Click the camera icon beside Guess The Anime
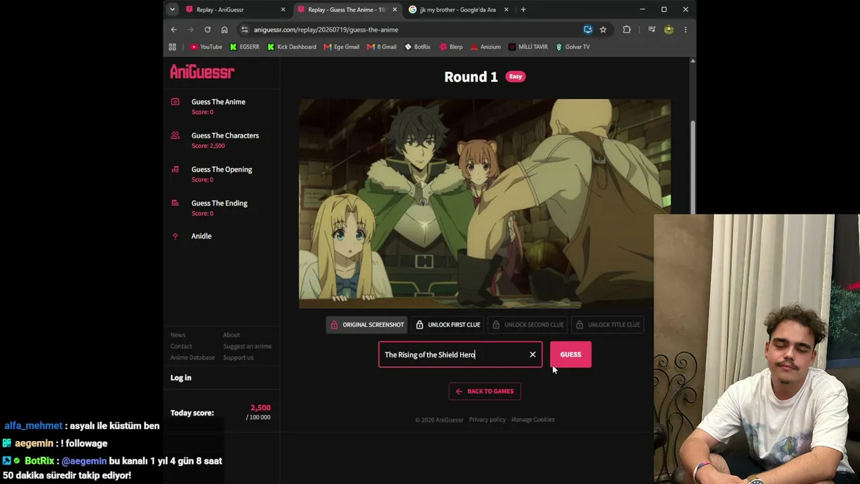This screenshot has height=484, width=860. 175,102
